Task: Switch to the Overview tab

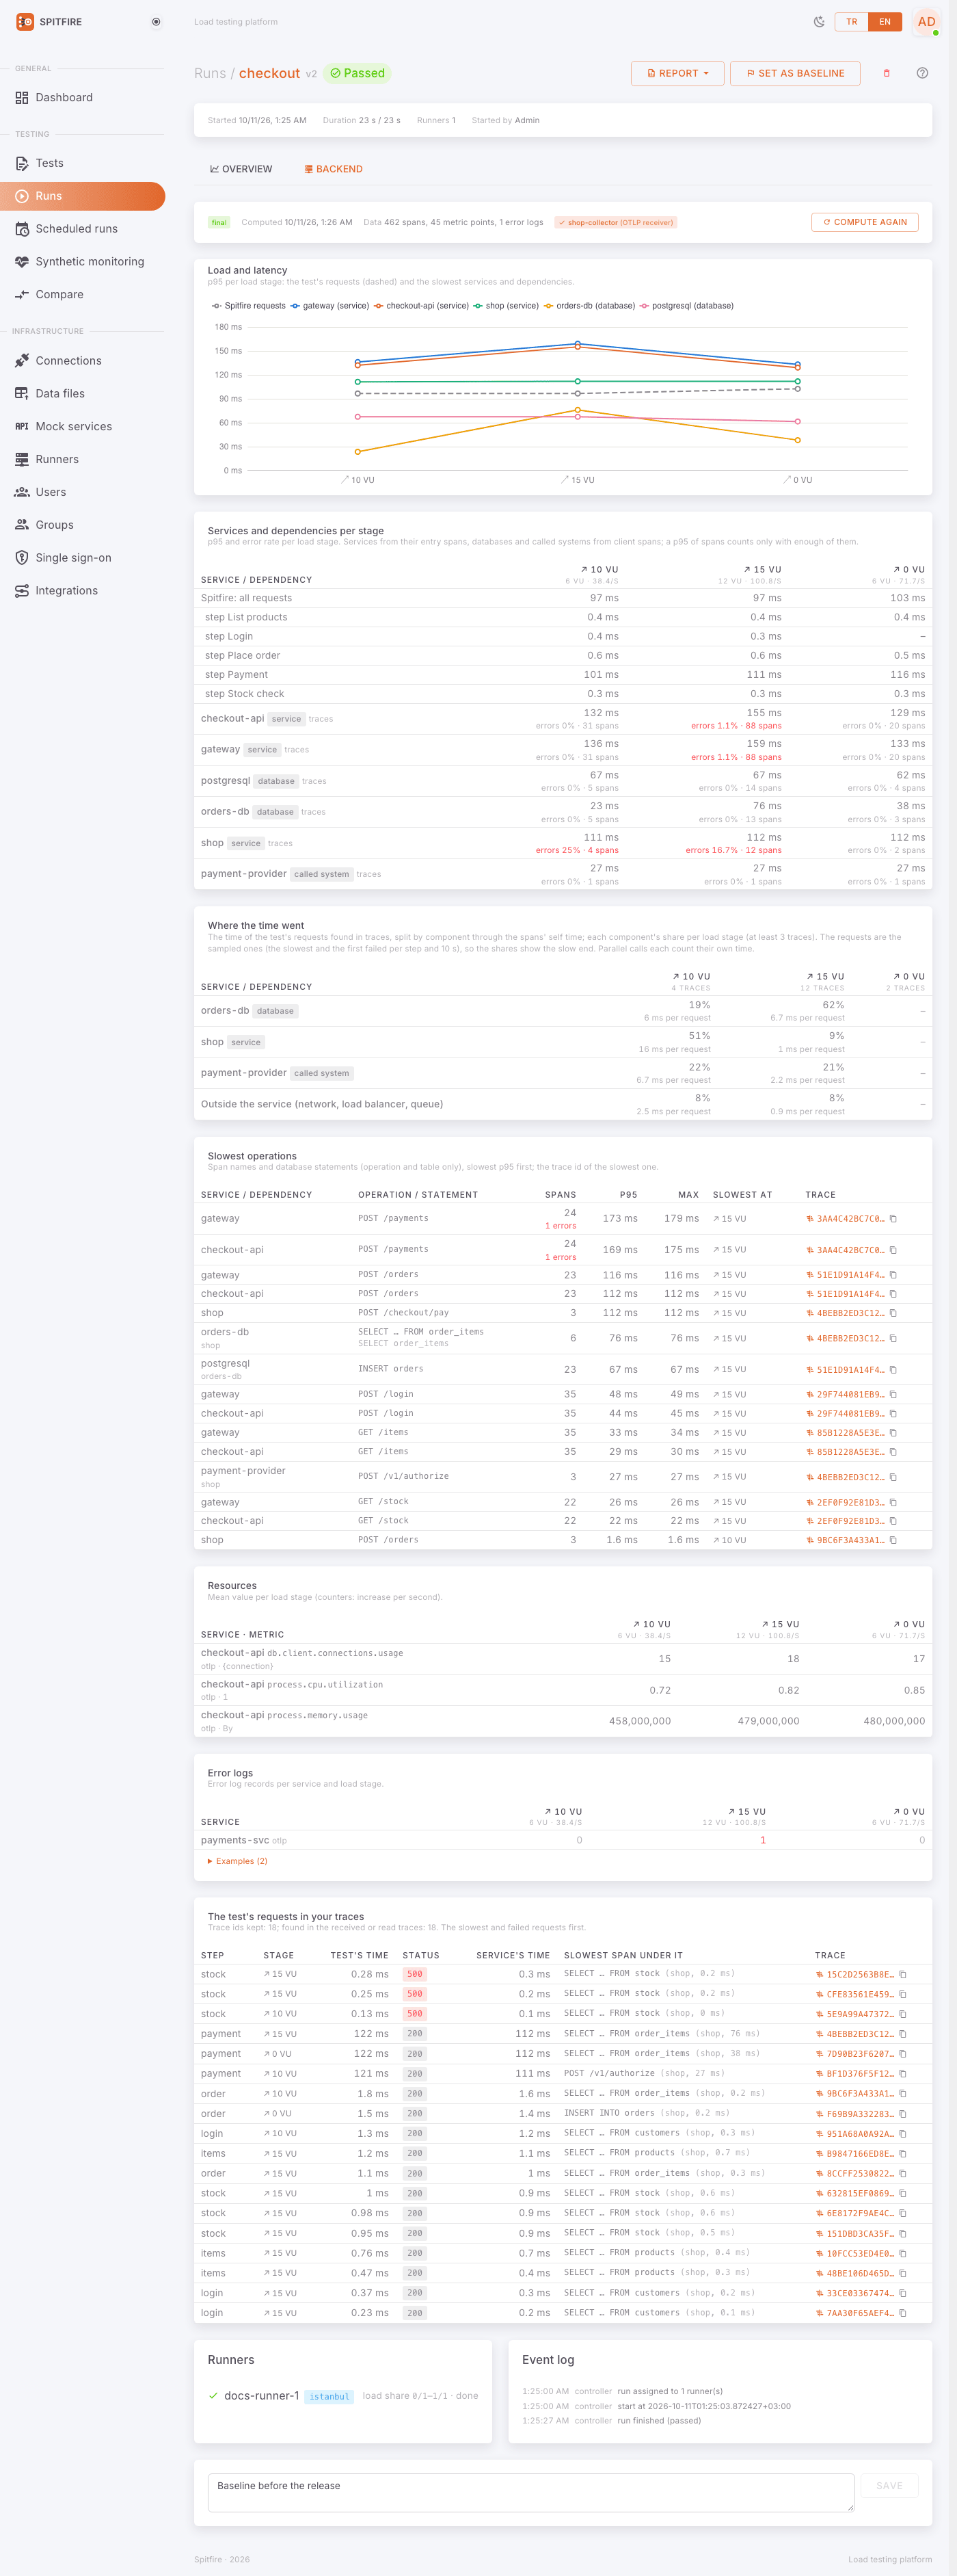Action: point(241,169)
